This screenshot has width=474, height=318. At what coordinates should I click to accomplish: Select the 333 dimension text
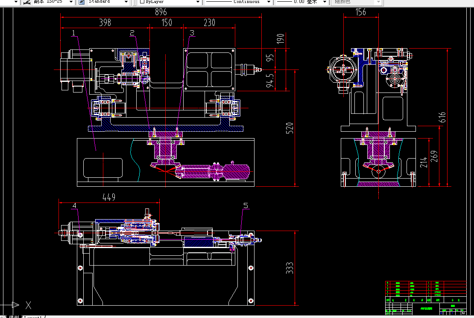click(x=290, y=268)
